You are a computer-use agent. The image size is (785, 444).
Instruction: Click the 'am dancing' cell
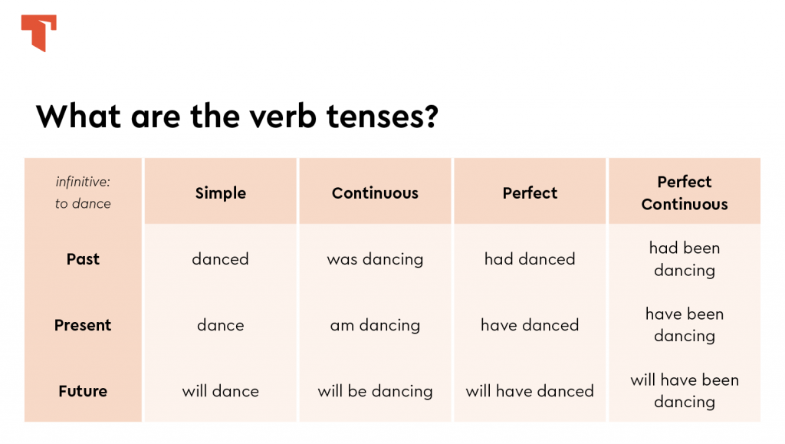coord(375,325)
